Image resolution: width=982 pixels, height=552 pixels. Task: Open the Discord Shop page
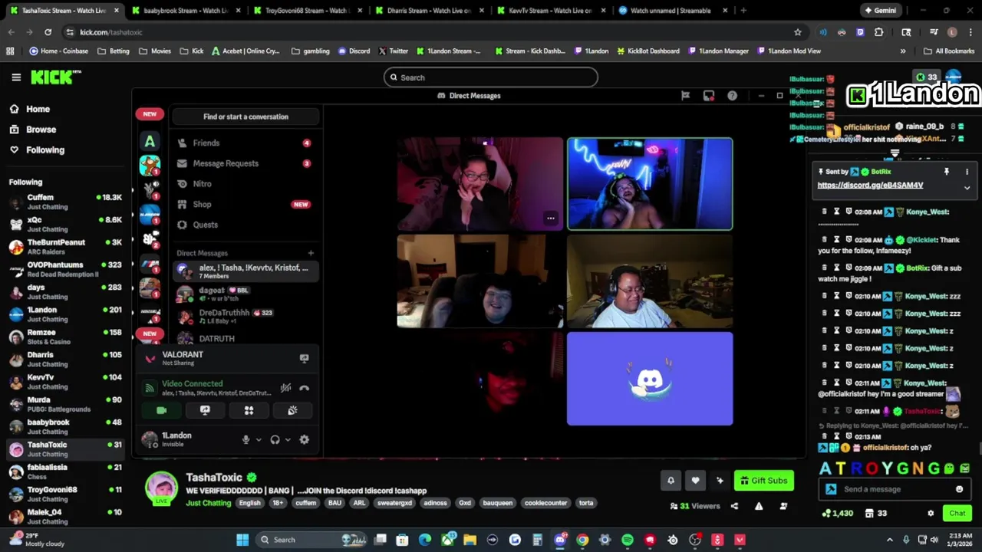(244, 204)
